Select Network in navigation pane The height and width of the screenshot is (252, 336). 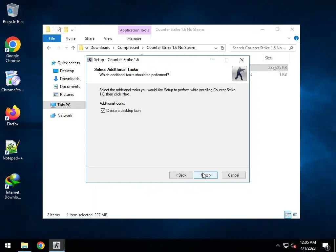pyautogui.click(x=61, y=115)
